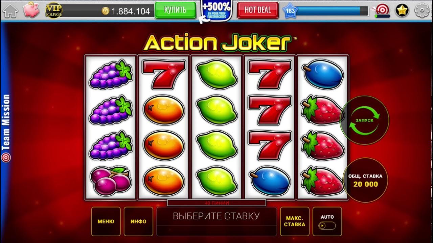Click the blue level progress bar
This screenshot has height=243, width=433.
coord(332,11)
